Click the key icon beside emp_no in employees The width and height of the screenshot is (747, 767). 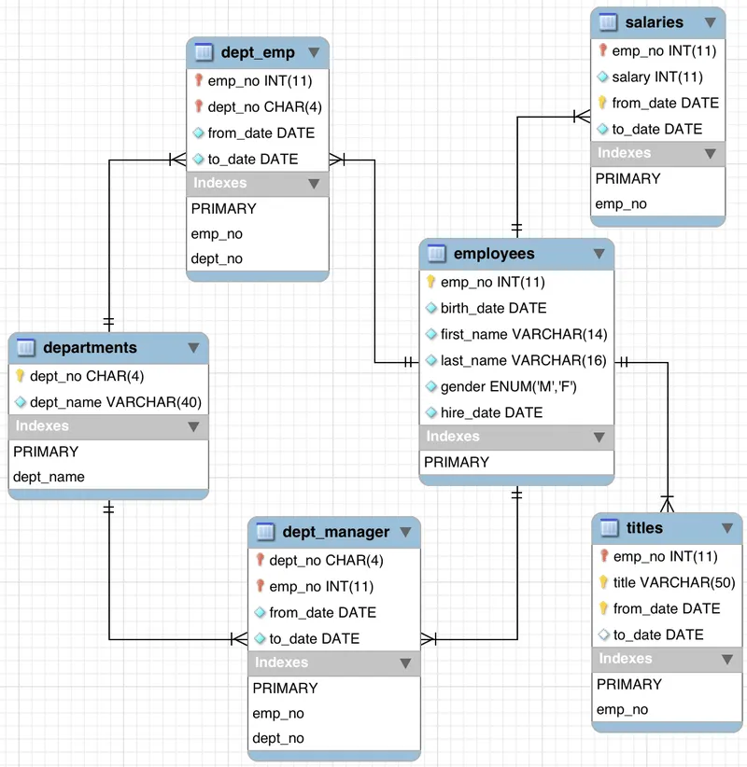tap(430, 282)
